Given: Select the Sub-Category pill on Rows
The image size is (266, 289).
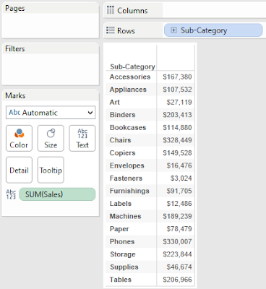Looking at the screenshot, I should 213,30.
